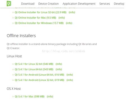This screenshot has height=104, width=127.
Task: Click the OS X Host subheading
Action: click(14, 89)
